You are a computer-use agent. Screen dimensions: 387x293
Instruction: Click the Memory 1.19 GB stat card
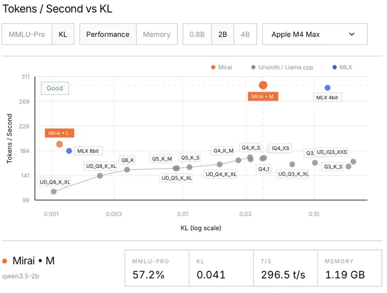click(x=350, y=268)
